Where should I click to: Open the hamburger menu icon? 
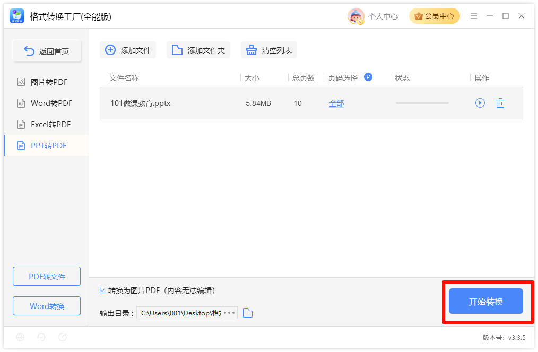click(473, 16)
